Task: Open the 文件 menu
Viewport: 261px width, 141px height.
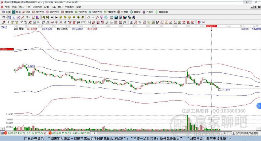Action: pyautogui.click(x=7, y=7)
